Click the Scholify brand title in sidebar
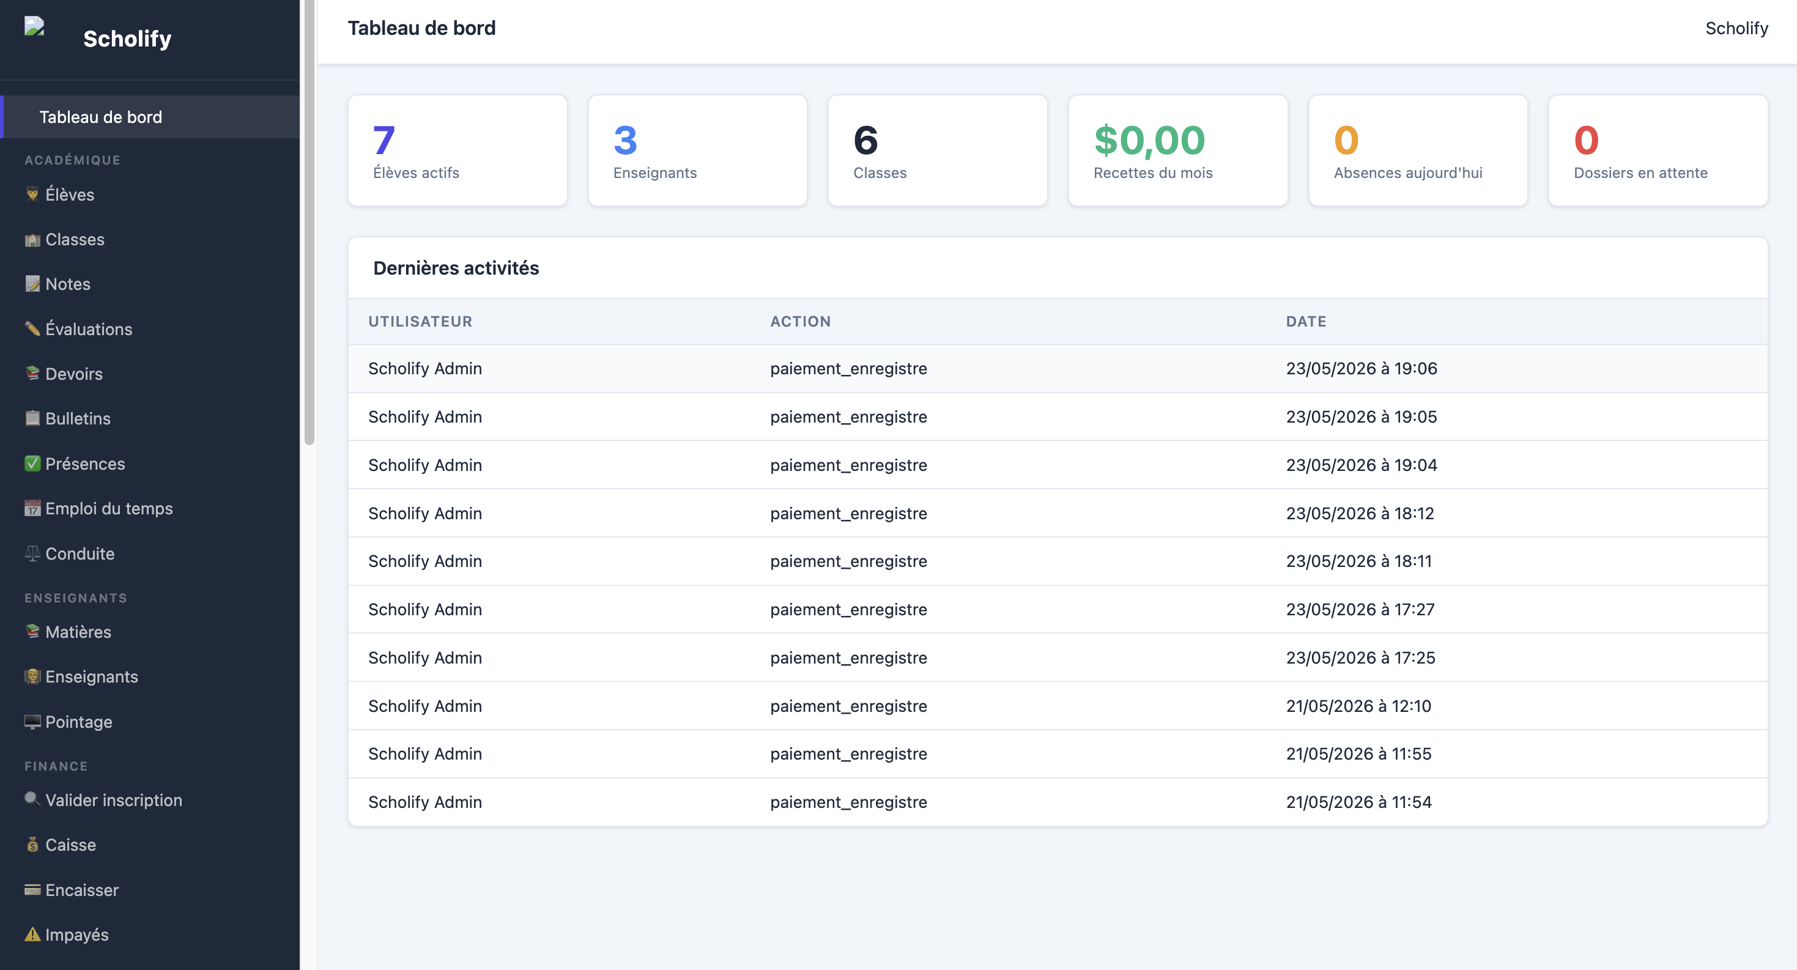The image size is (1797, 970). point(127,39)
